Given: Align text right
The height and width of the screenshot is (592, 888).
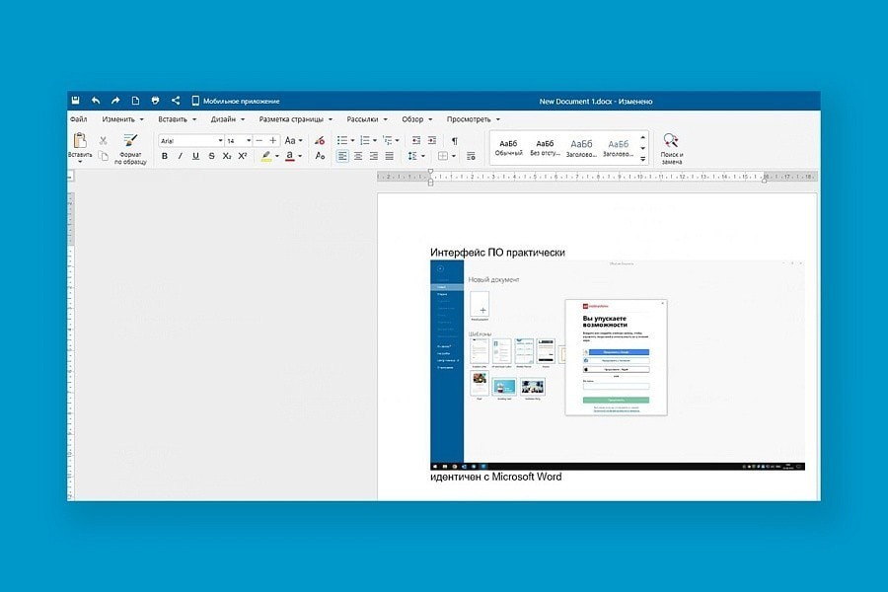Looking at the screenshot, I should coord(374,156).
